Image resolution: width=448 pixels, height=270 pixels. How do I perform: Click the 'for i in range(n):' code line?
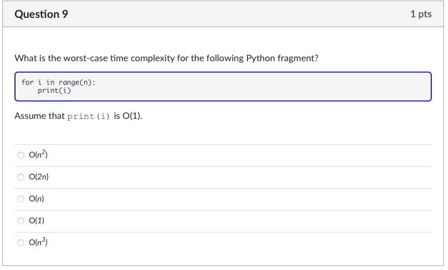coord(58,82)
